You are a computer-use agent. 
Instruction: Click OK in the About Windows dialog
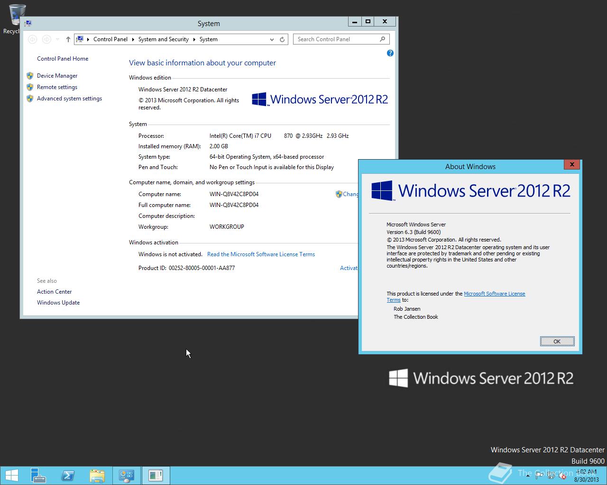point(557,341)
